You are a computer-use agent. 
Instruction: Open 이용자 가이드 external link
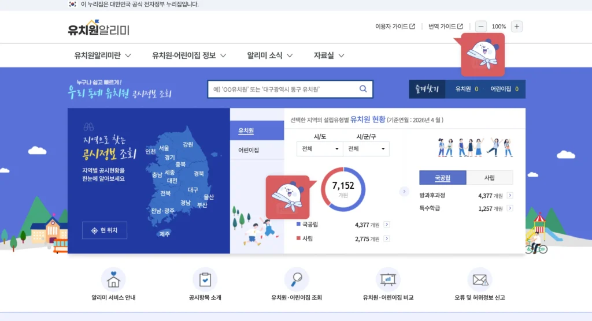(395, 27)
